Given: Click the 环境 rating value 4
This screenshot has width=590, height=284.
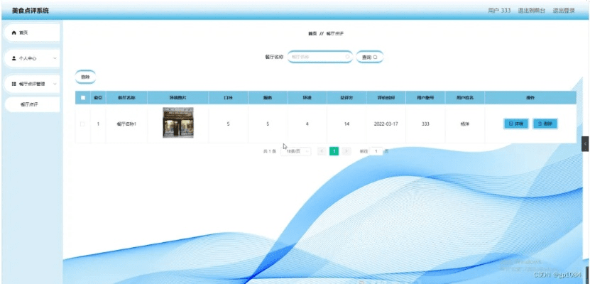Looking at the screenshot, I should pyautogui.click(x=307, y=124).
